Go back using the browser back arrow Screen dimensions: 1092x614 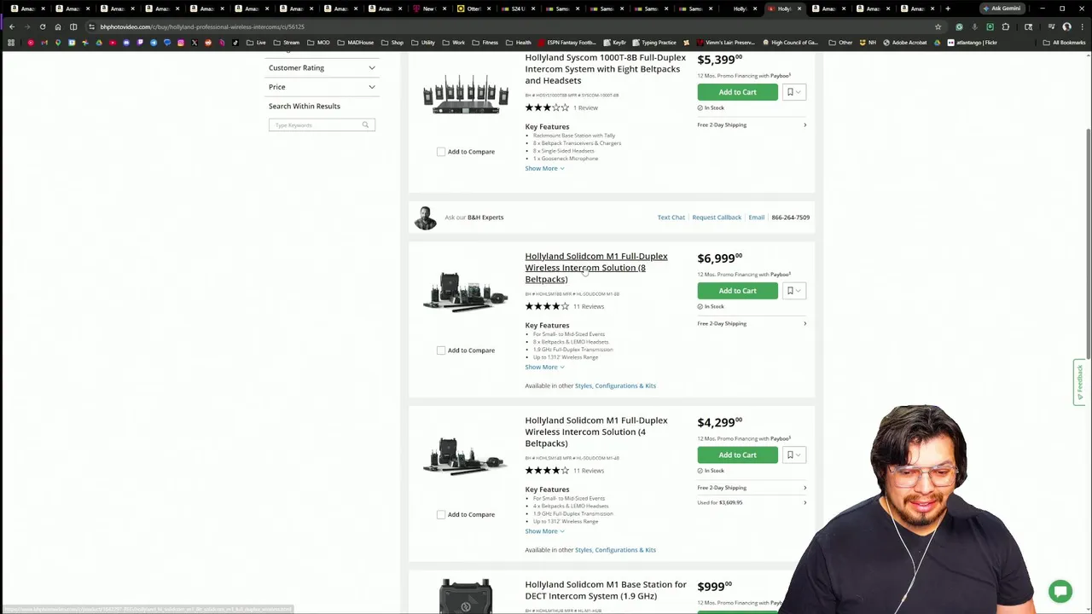point(11,26)
